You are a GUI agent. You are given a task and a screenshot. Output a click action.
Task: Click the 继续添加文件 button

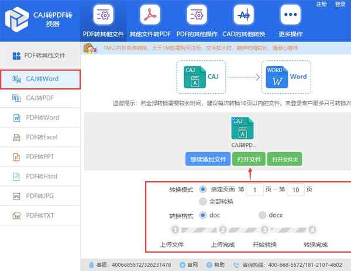pyautogui.click(x=207, y=159)
